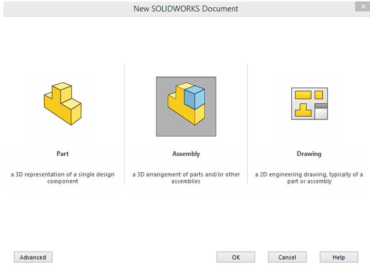Click the bold Part label
This screenshot has height=275, width=370.
click(62, 154)
